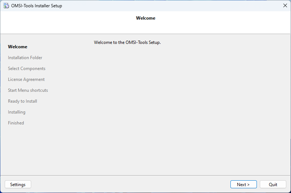291x193 pixels.
Task: Quit the OMSI-Tools setup
Action: [273, 185]
